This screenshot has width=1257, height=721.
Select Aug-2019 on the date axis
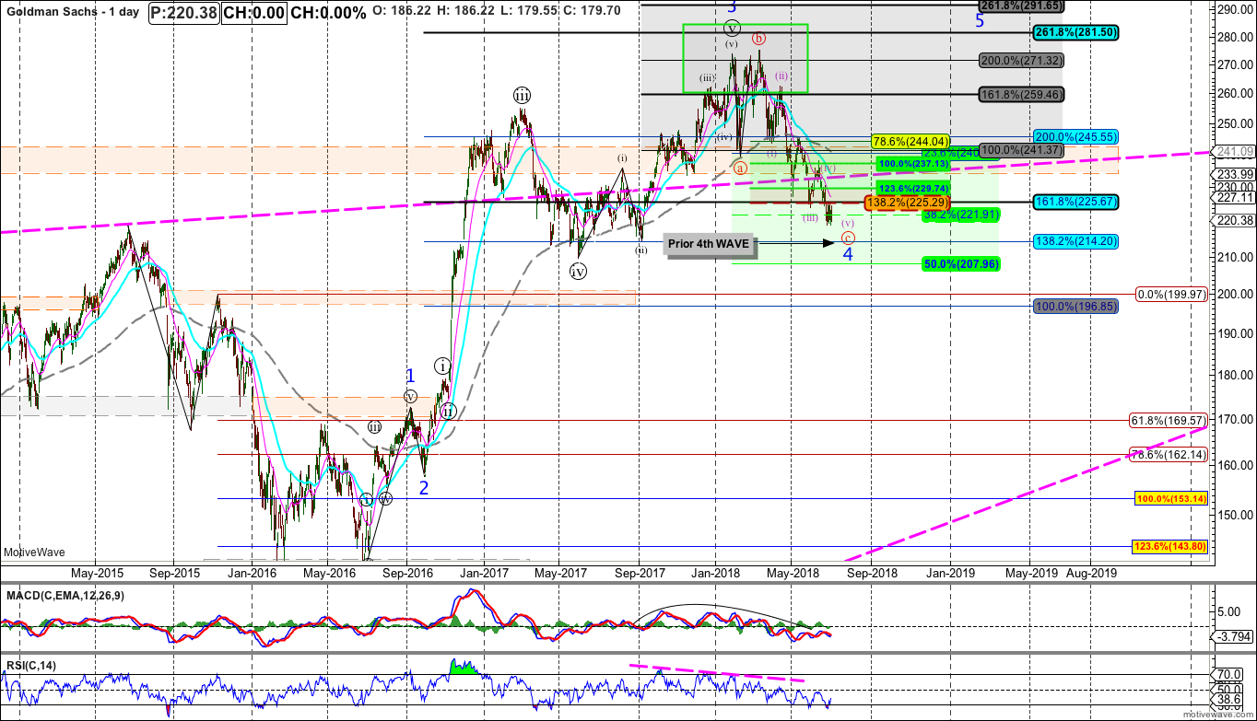tap(1091, 572)
